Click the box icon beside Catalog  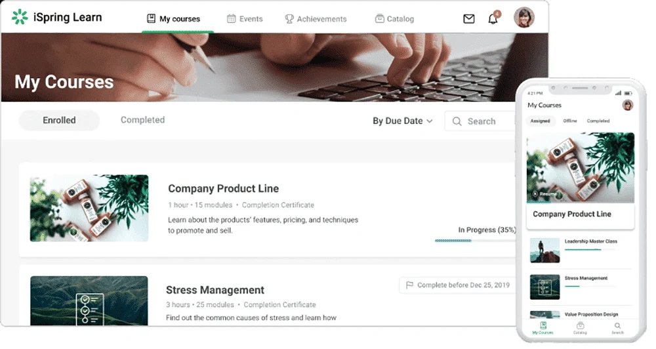coord(379,18)
